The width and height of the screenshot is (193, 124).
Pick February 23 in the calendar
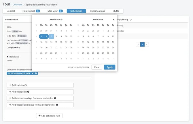coord(61,48)
